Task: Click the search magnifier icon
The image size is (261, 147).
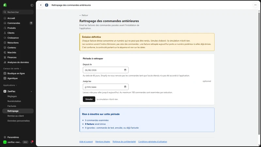Action: click(5, 12)
